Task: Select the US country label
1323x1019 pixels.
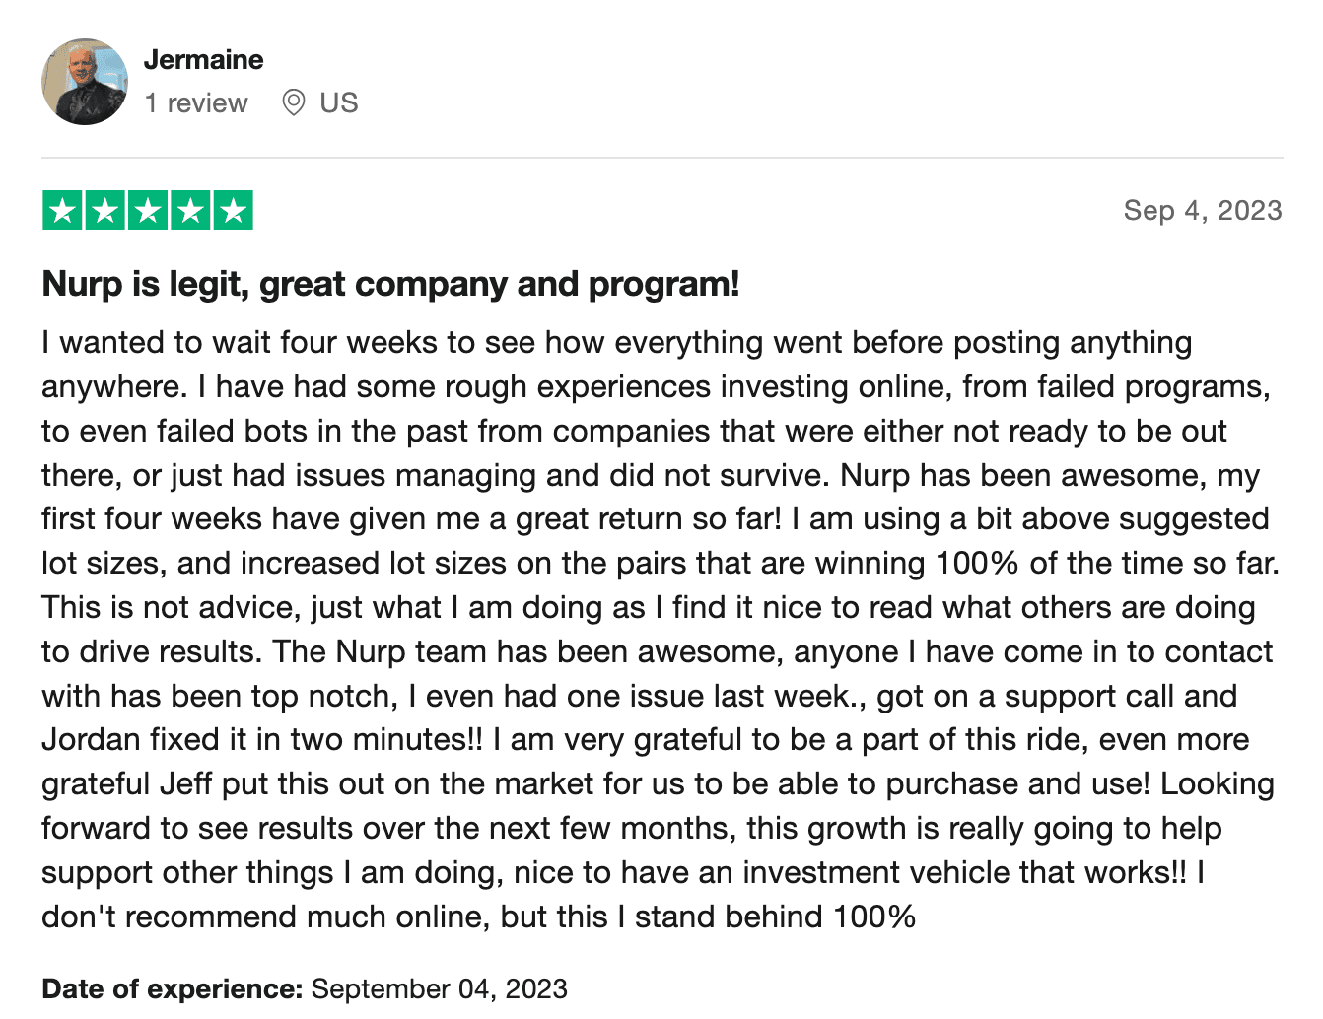Action: tap(339, 102)
